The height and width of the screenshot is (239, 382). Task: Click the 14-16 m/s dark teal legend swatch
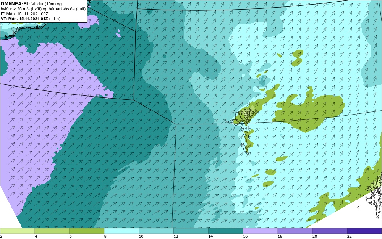[x=226, y=231]
